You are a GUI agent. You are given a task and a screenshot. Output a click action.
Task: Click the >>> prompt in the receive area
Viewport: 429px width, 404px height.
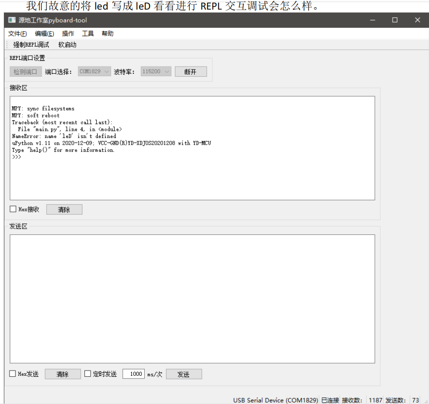click(16, 157)
